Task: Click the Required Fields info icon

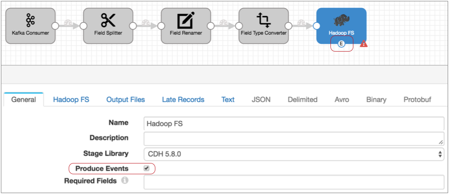Action: 124,181
